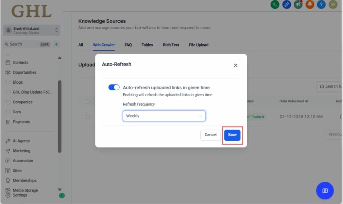The image size is (343, 204).
Task: Open the Rich Text tab
Action: point(171,44)
